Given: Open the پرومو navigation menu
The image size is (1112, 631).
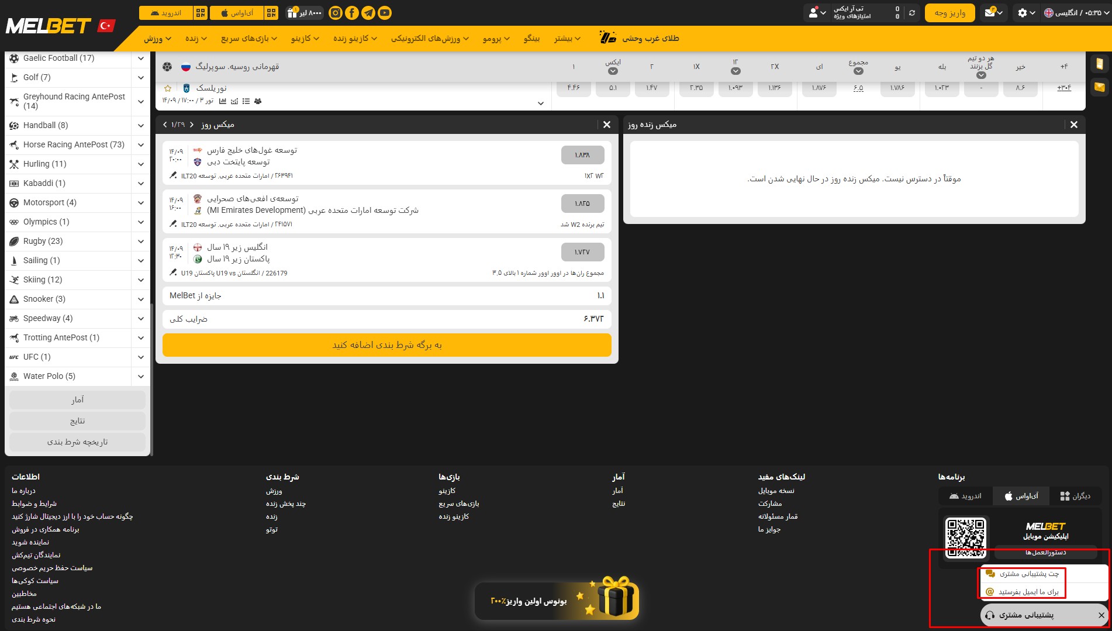Looking at the screenshot, I should 496,39.
